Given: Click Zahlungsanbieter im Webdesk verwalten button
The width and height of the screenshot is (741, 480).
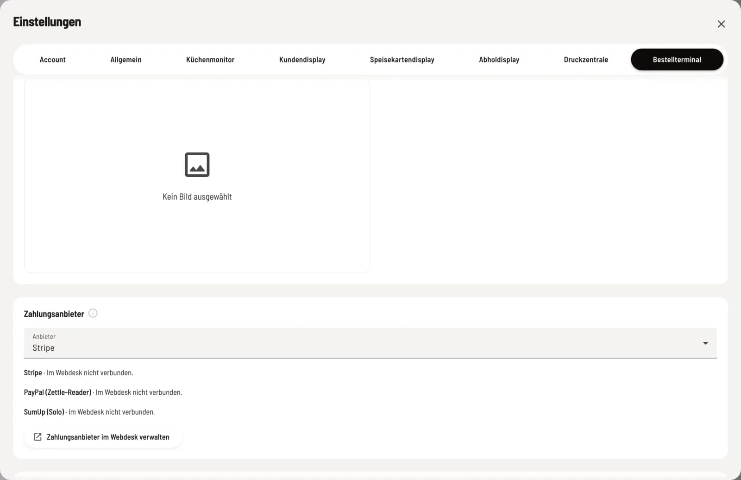Looking at the screenshot, I should click(x=103, y=437).
